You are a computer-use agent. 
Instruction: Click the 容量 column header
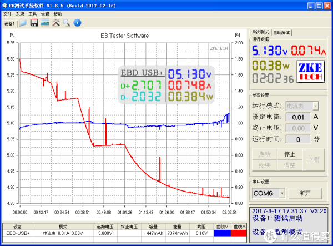[x=153, y=227]
